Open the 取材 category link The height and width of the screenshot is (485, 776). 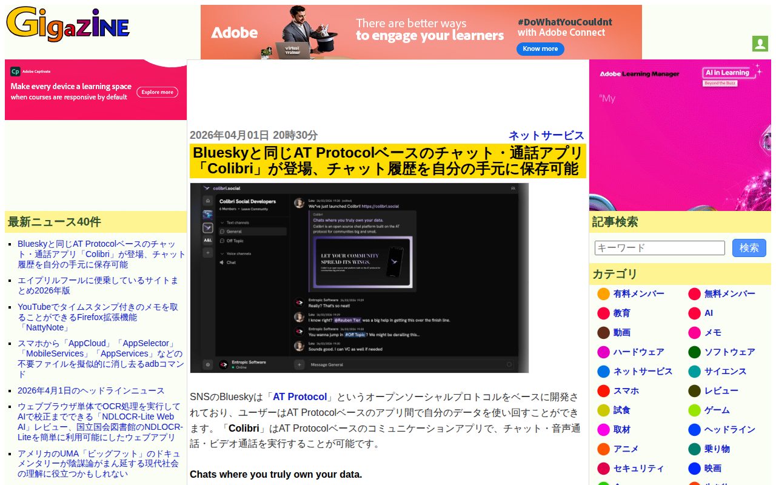coord(622,430)
